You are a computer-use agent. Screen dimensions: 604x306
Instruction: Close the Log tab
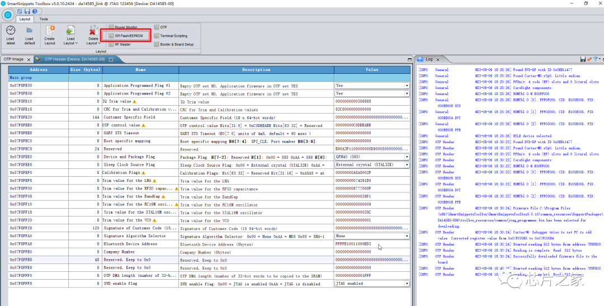click(x=437, y=60)
